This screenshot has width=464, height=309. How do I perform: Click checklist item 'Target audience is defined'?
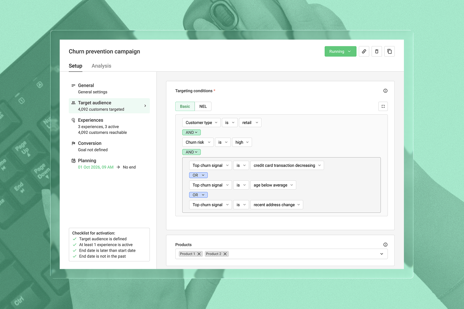tap(103, 239)
